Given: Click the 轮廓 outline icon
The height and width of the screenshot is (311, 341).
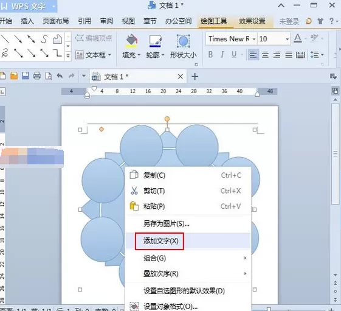Looking at the screenshot, I should click(x=155, y=41).
